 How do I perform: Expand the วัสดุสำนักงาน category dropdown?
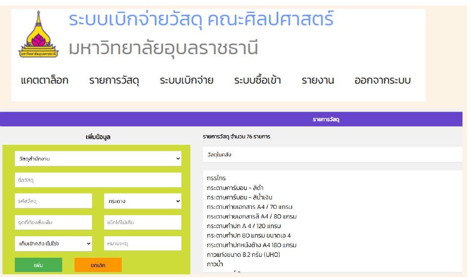98,158
